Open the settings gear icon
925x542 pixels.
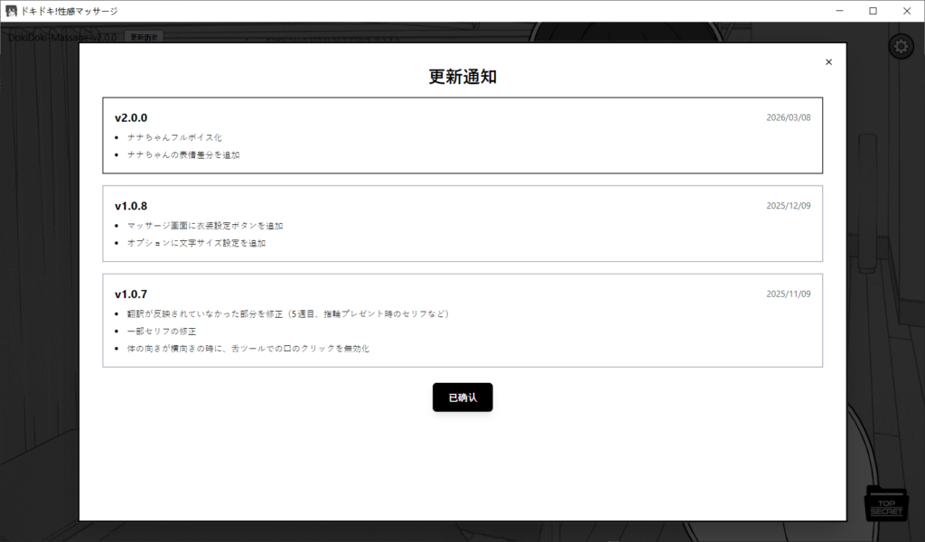[901, 47]
